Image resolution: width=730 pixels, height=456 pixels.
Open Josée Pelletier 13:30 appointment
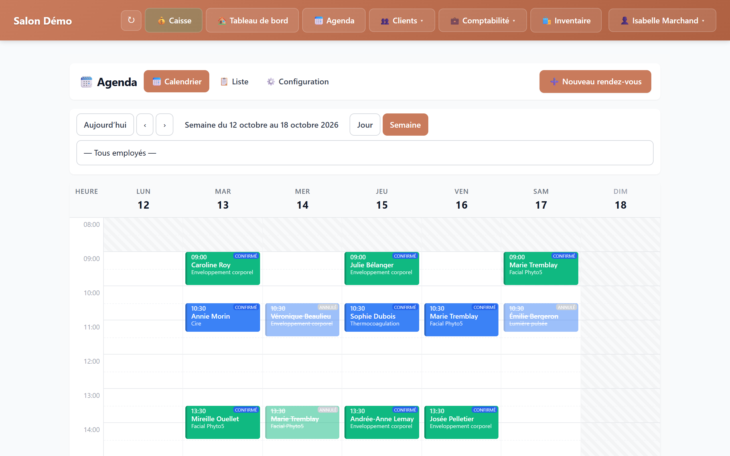click(x=461, y=422)
